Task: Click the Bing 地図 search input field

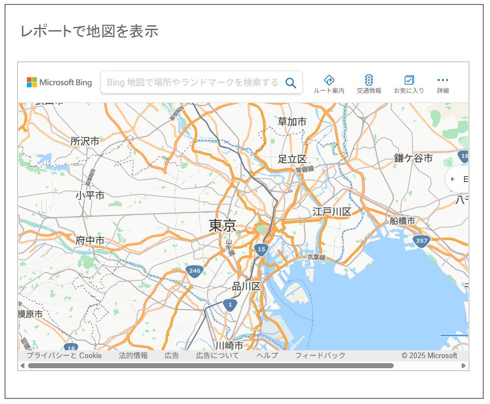Action: 192,83
